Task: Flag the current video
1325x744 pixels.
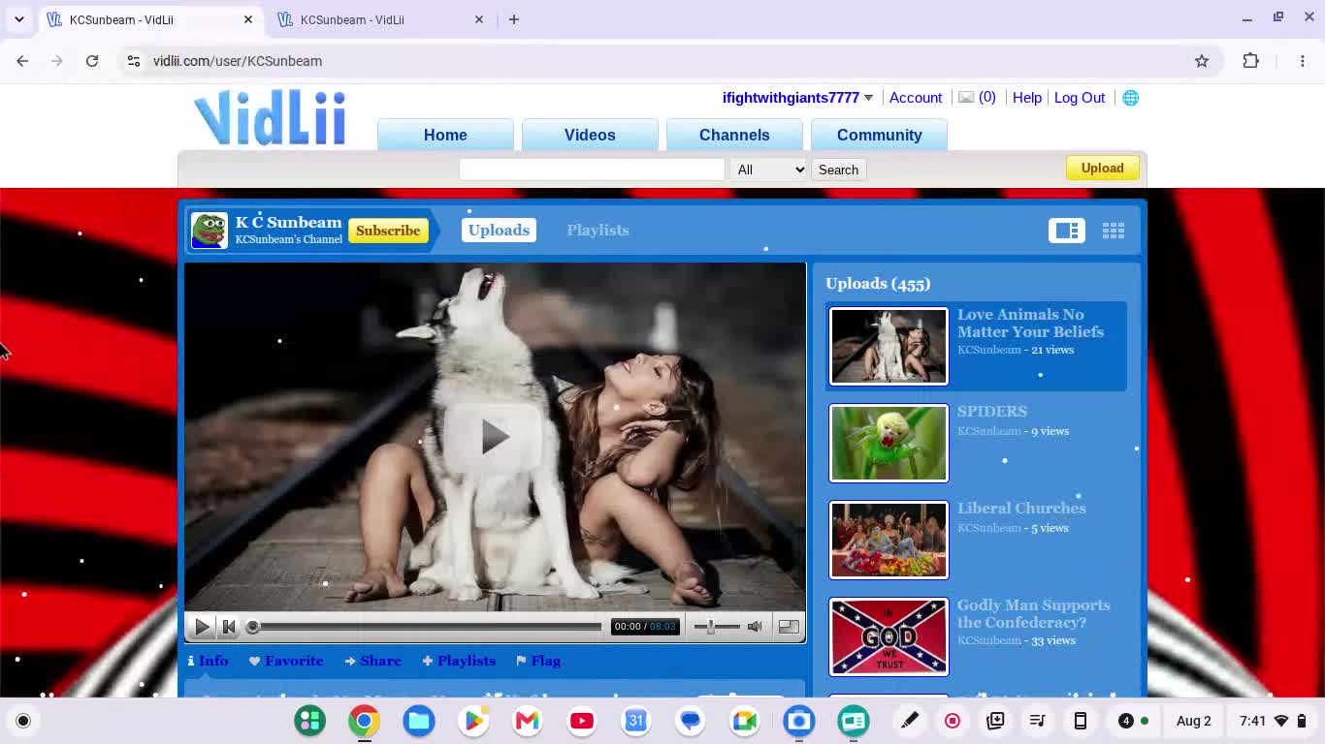Action: [x=538, y=661]
